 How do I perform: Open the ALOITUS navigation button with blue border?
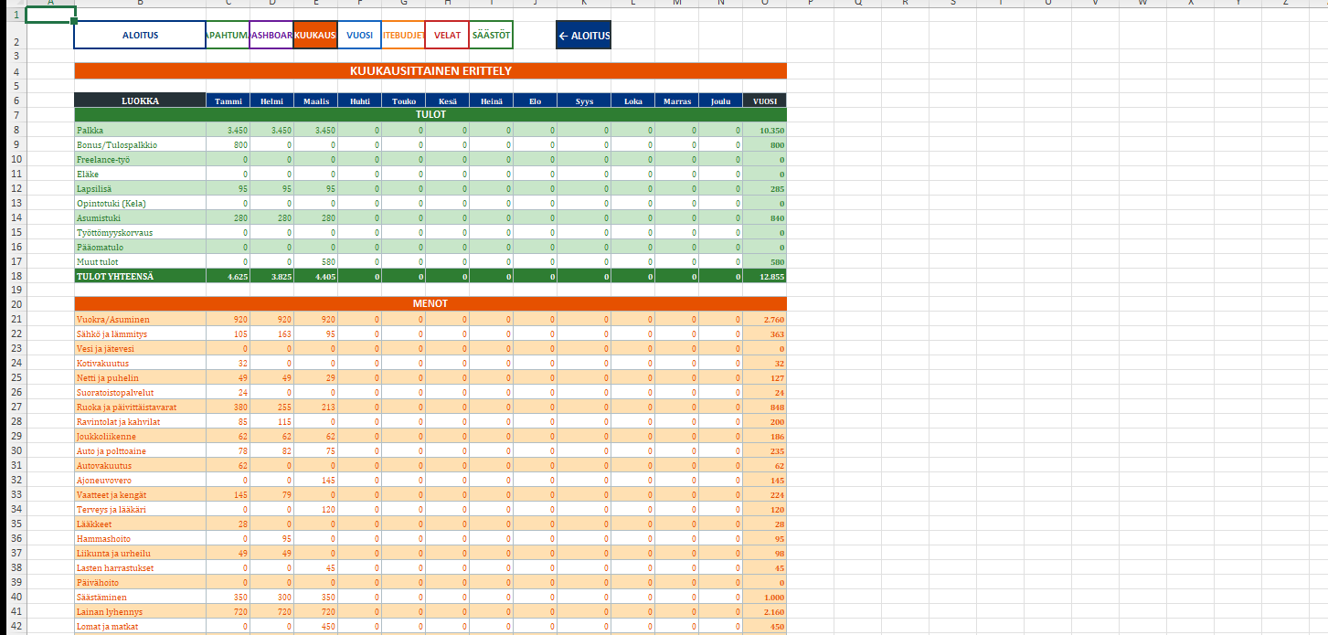140,35
